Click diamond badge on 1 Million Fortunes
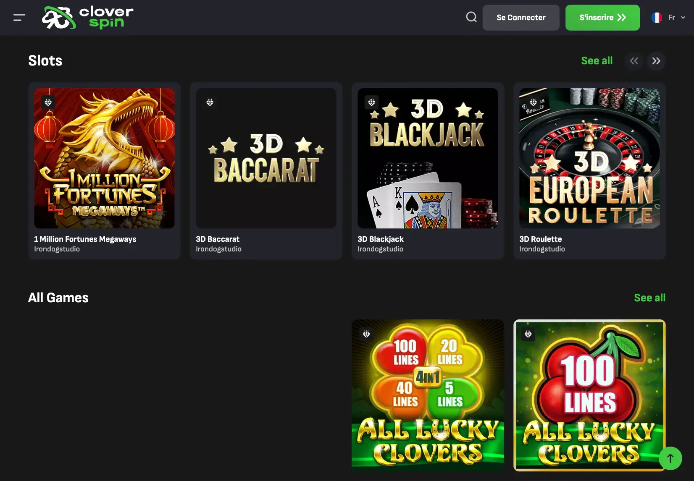The width and height of the screenshot is (694, 481). click(x=48, y=102)
